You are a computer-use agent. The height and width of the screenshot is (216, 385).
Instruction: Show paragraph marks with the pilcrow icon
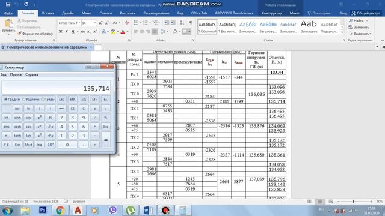pos(191,23)
